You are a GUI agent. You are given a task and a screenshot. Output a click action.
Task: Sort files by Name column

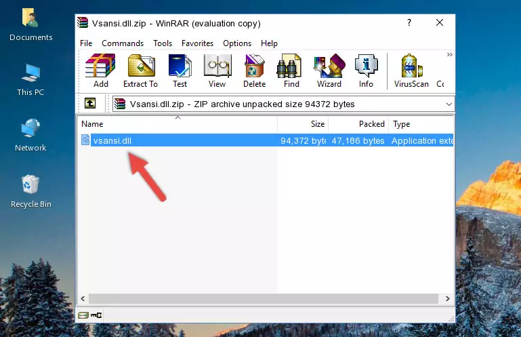(x=178, y=124)
